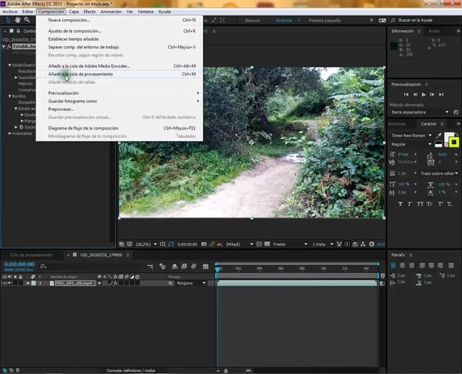Take a snapshot with camera icon
This screenshot has width=462, height=374.
coord(204,244)
